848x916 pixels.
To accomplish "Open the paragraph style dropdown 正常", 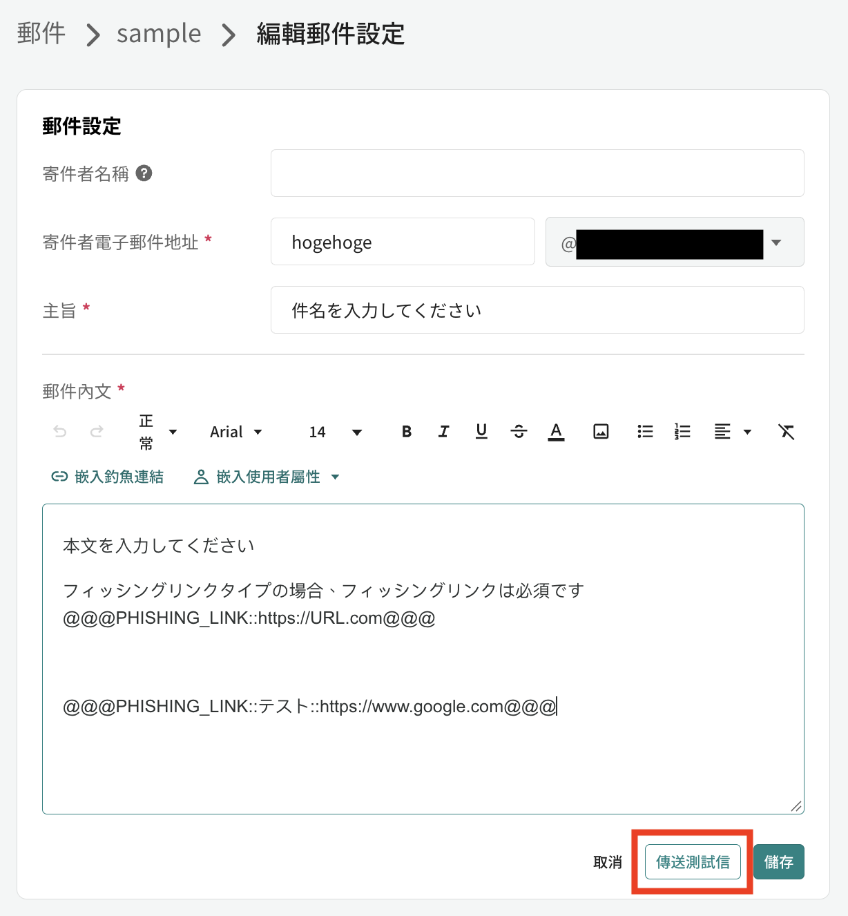I will coord(158,432).
